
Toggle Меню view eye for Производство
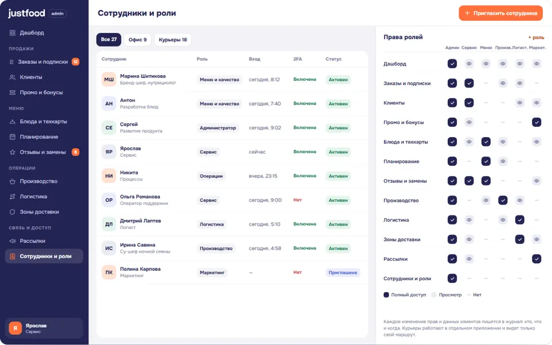(x=486, y=200)
